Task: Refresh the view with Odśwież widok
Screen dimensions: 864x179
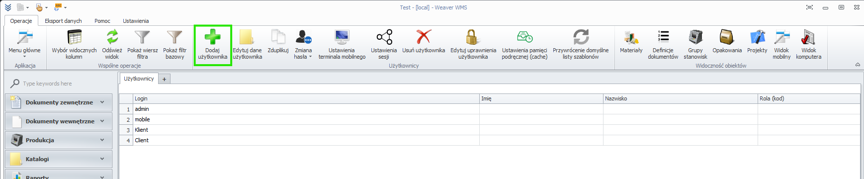Action: pos(112,44)
